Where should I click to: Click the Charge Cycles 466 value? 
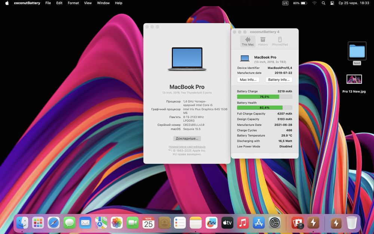[x=289, y=130]
